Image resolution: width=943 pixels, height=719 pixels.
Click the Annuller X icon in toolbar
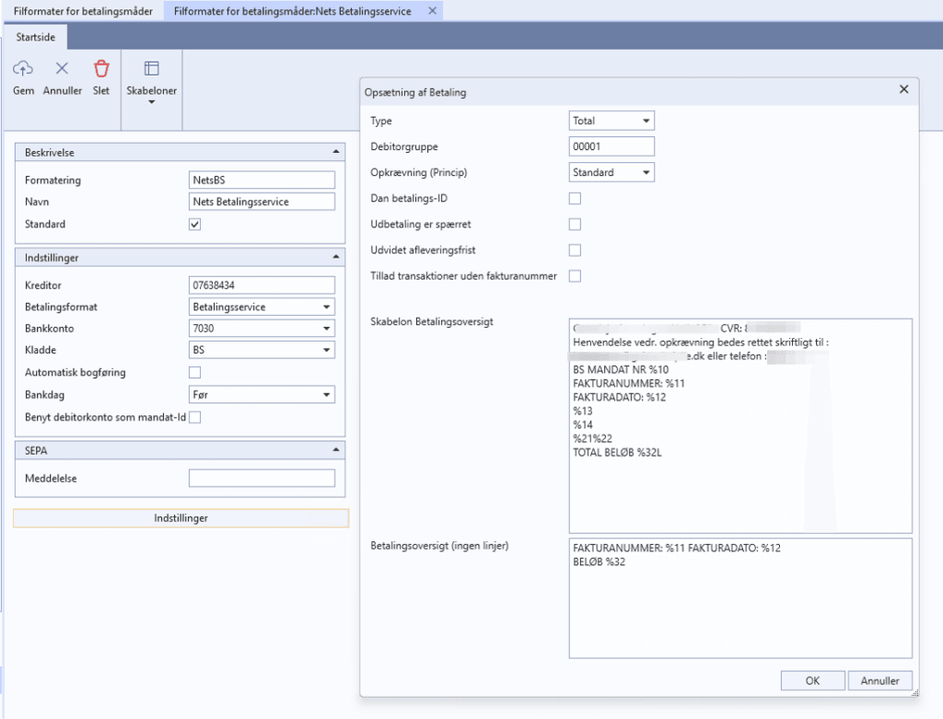click(62, 68)
